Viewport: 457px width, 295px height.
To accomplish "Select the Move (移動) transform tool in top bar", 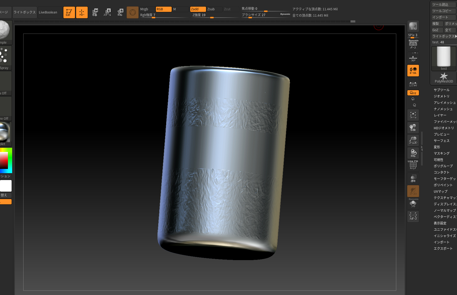I will point(95,12).
